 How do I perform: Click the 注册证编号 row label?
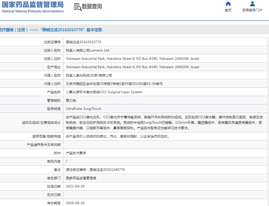52,42
